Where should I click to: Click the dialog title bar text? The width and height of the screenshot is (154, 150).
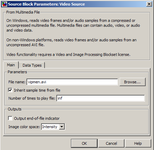pyautogui.click(x=46, y=4)
